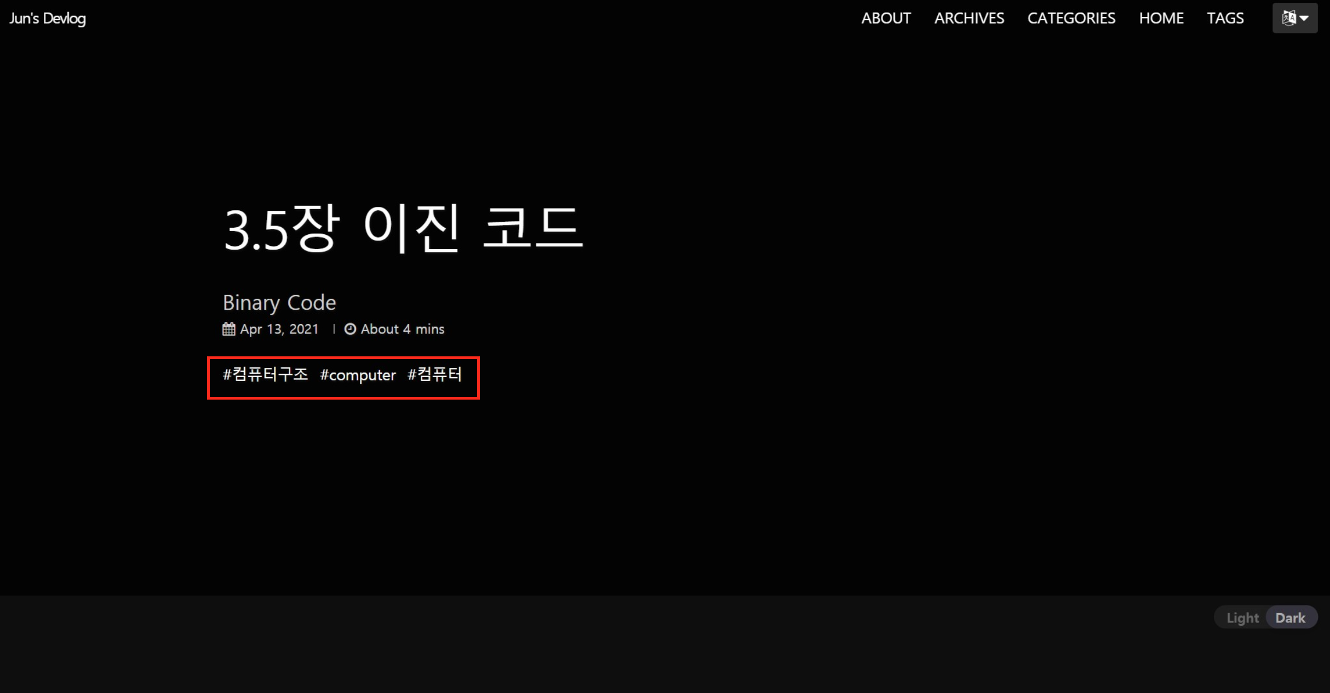Go to the ARCHIVES menu item

pos(969,18)
